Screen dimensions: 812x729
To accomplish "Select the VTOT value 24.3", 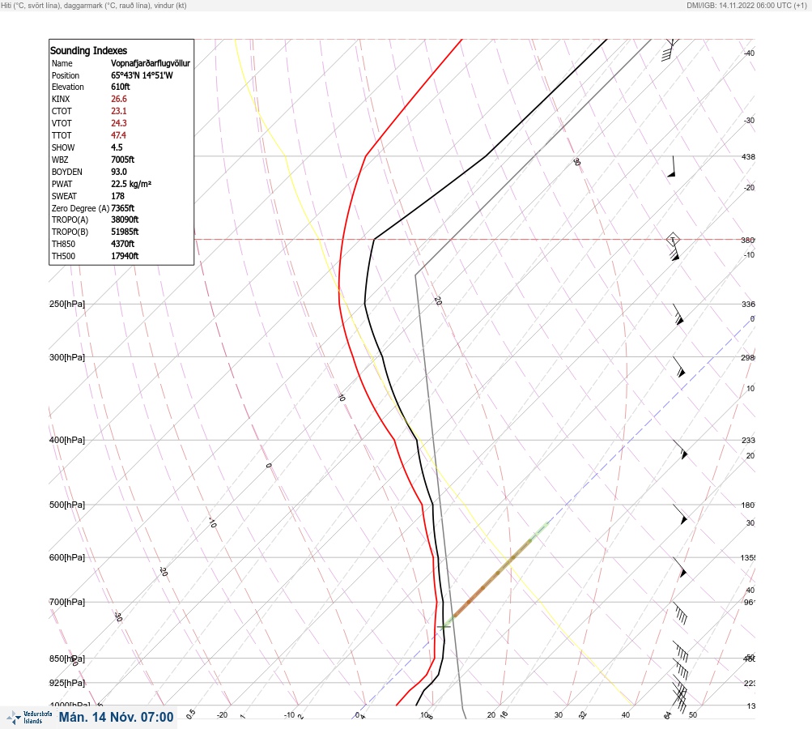I will tap(118, 123).
